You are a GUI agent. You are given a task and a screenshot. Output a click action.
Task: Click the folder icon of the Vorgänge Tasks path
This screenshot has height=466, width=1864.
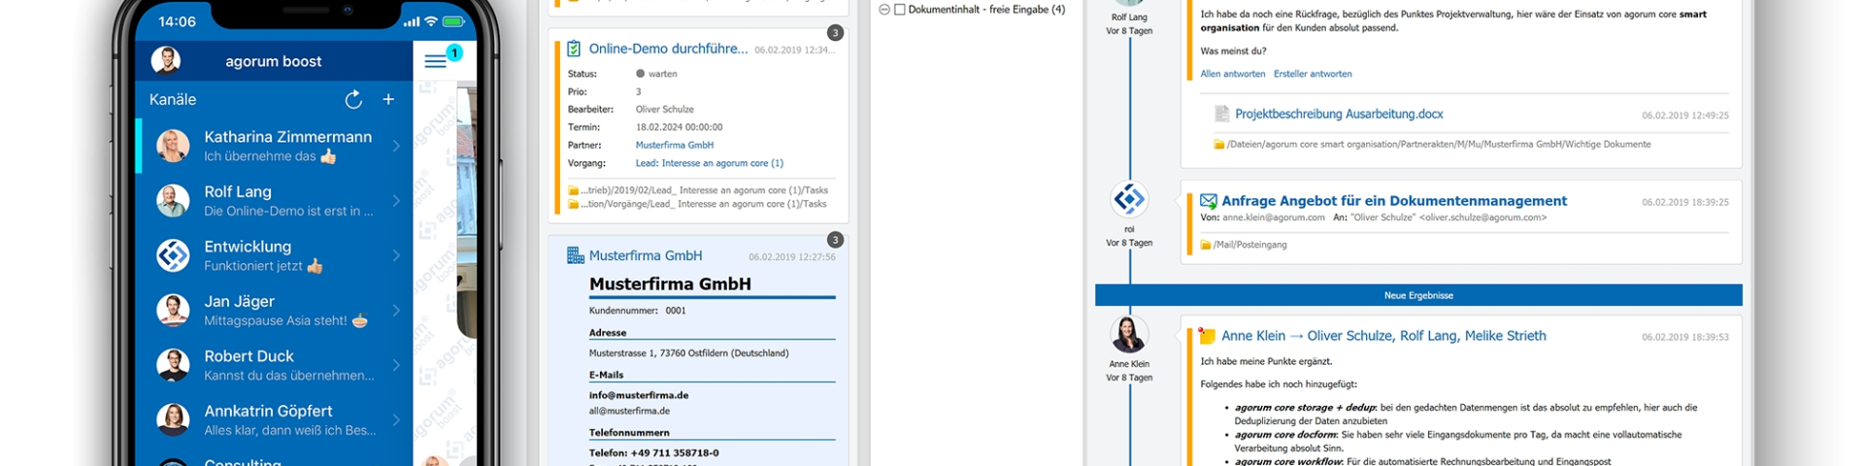pos(573,204)
